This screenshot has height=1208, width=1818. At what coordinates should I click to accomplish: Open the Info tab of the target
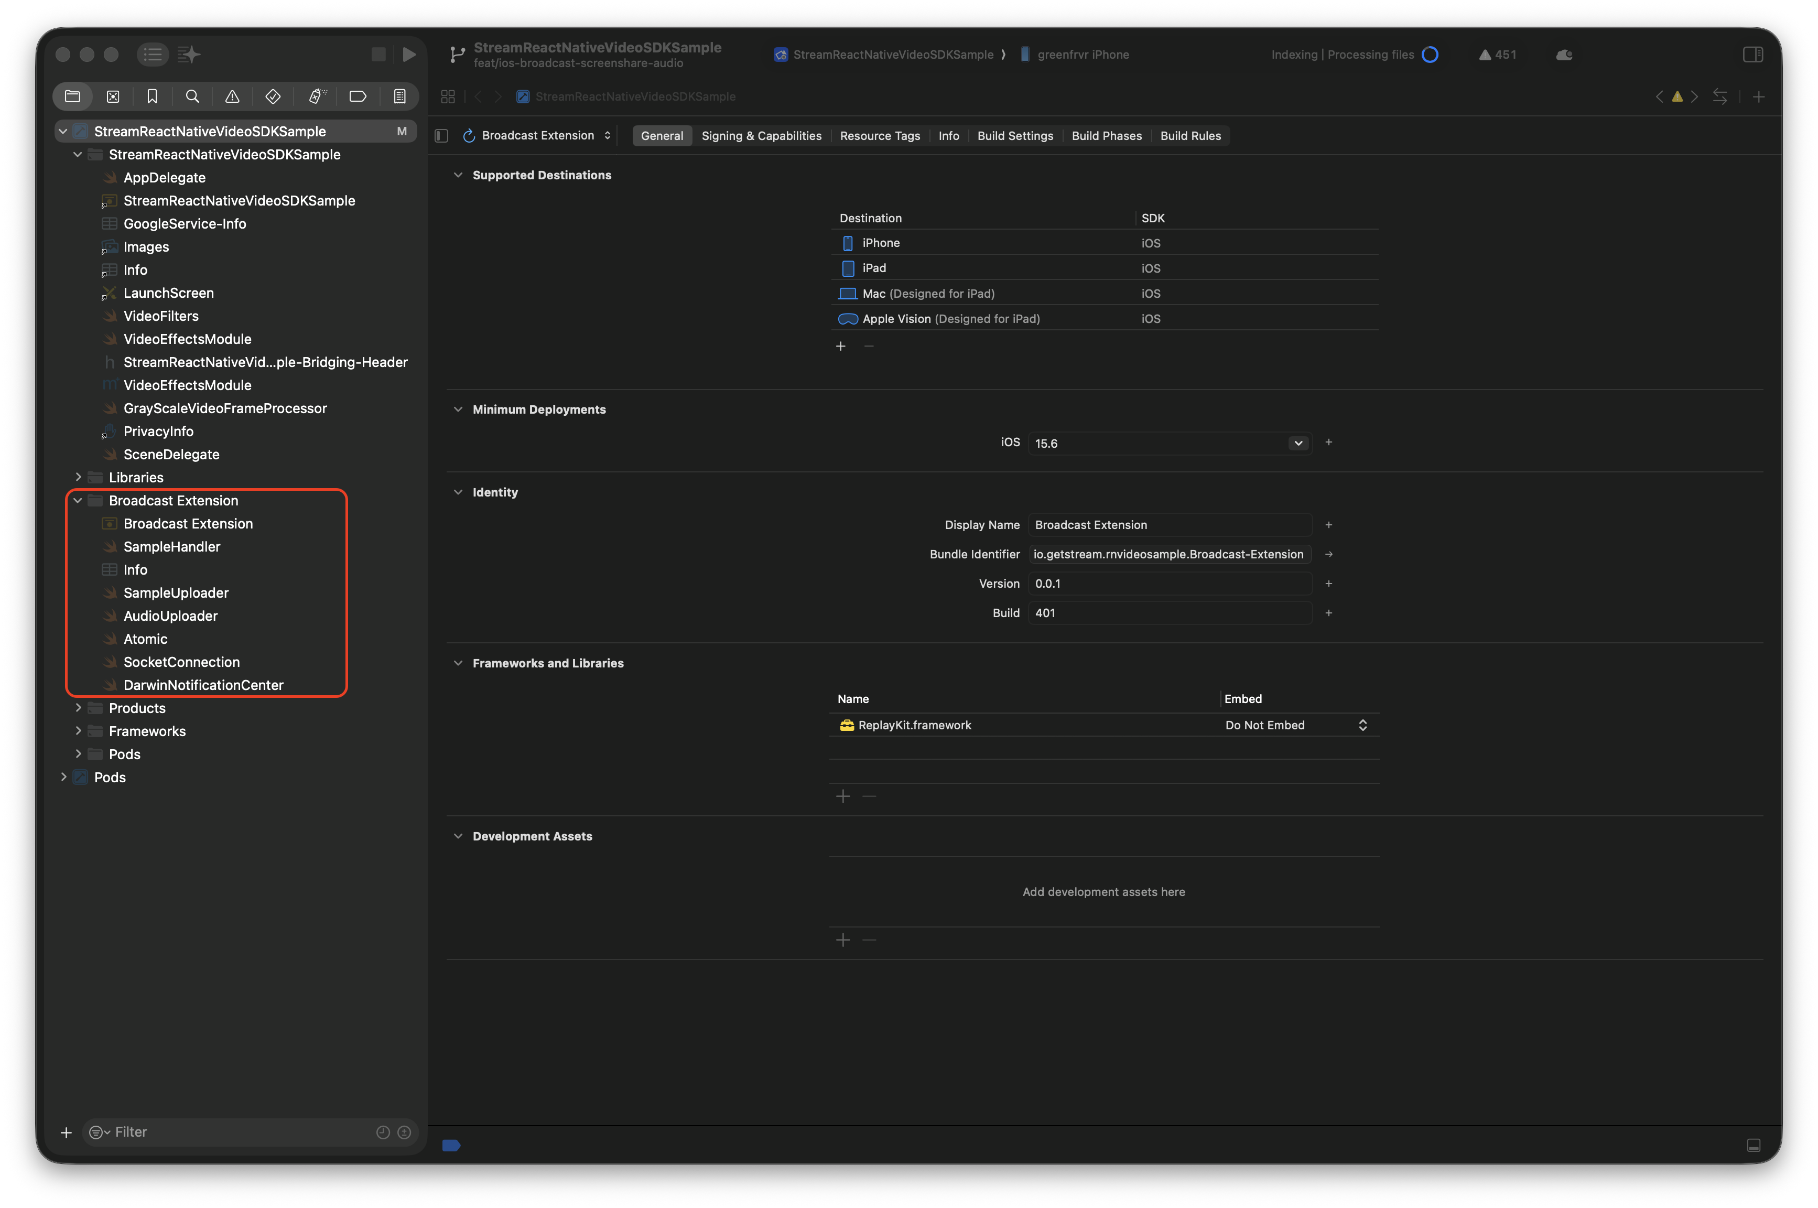tap(948, 136)
